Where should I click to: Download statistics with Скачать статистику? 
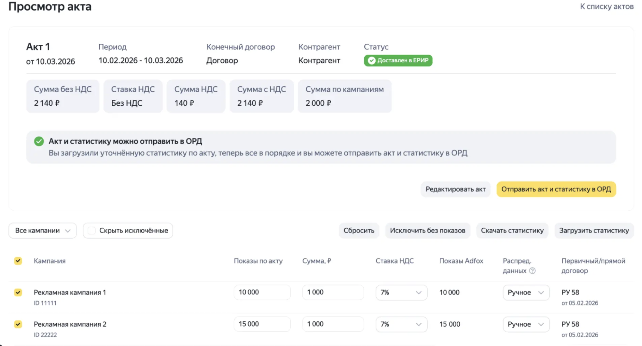point(512,230)
